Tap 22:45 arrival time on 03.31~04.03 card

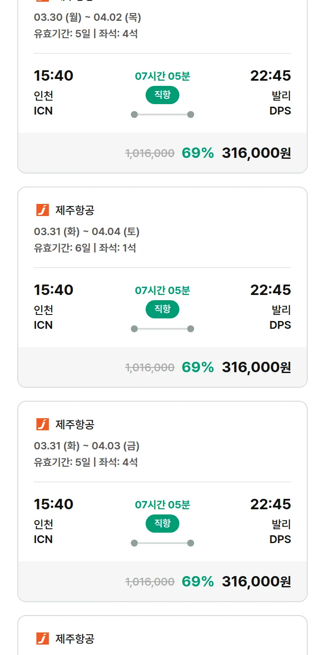click(270, 504)
